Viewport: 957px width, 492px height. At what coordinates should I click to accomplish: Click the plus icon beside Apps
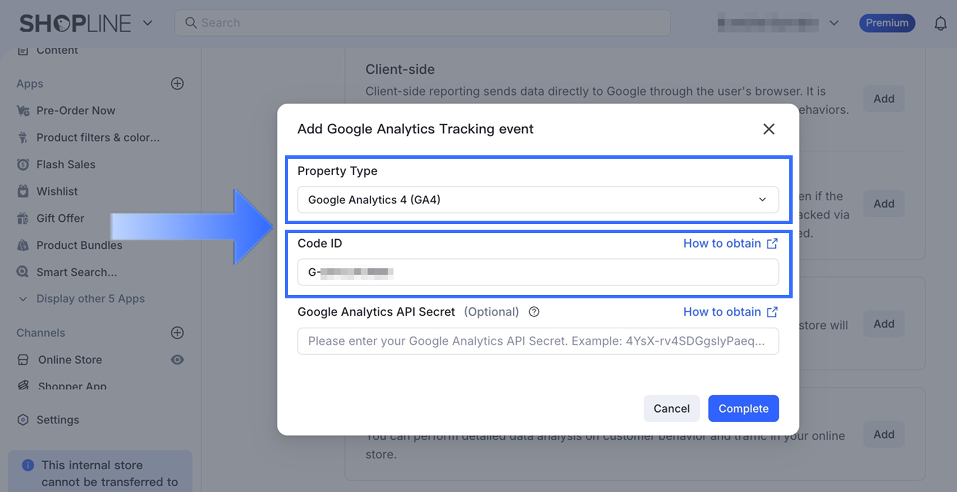tap(177, 83)
